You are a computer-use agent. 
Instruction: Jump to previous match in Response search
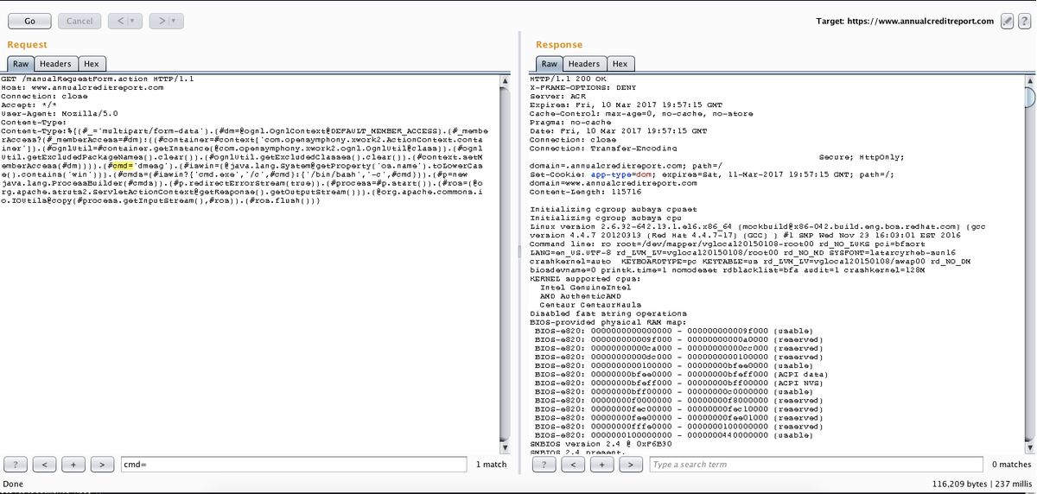coord(574,465)
